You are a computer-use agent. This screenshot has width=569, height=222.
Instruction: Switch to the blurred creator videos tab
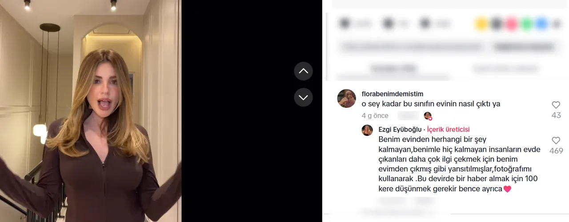(505, 69)
